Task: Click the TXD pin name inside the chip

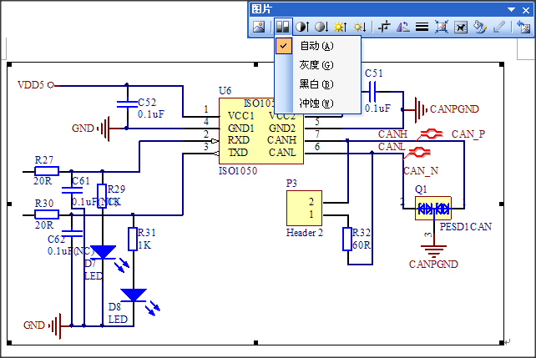Action: pos(238,153)
